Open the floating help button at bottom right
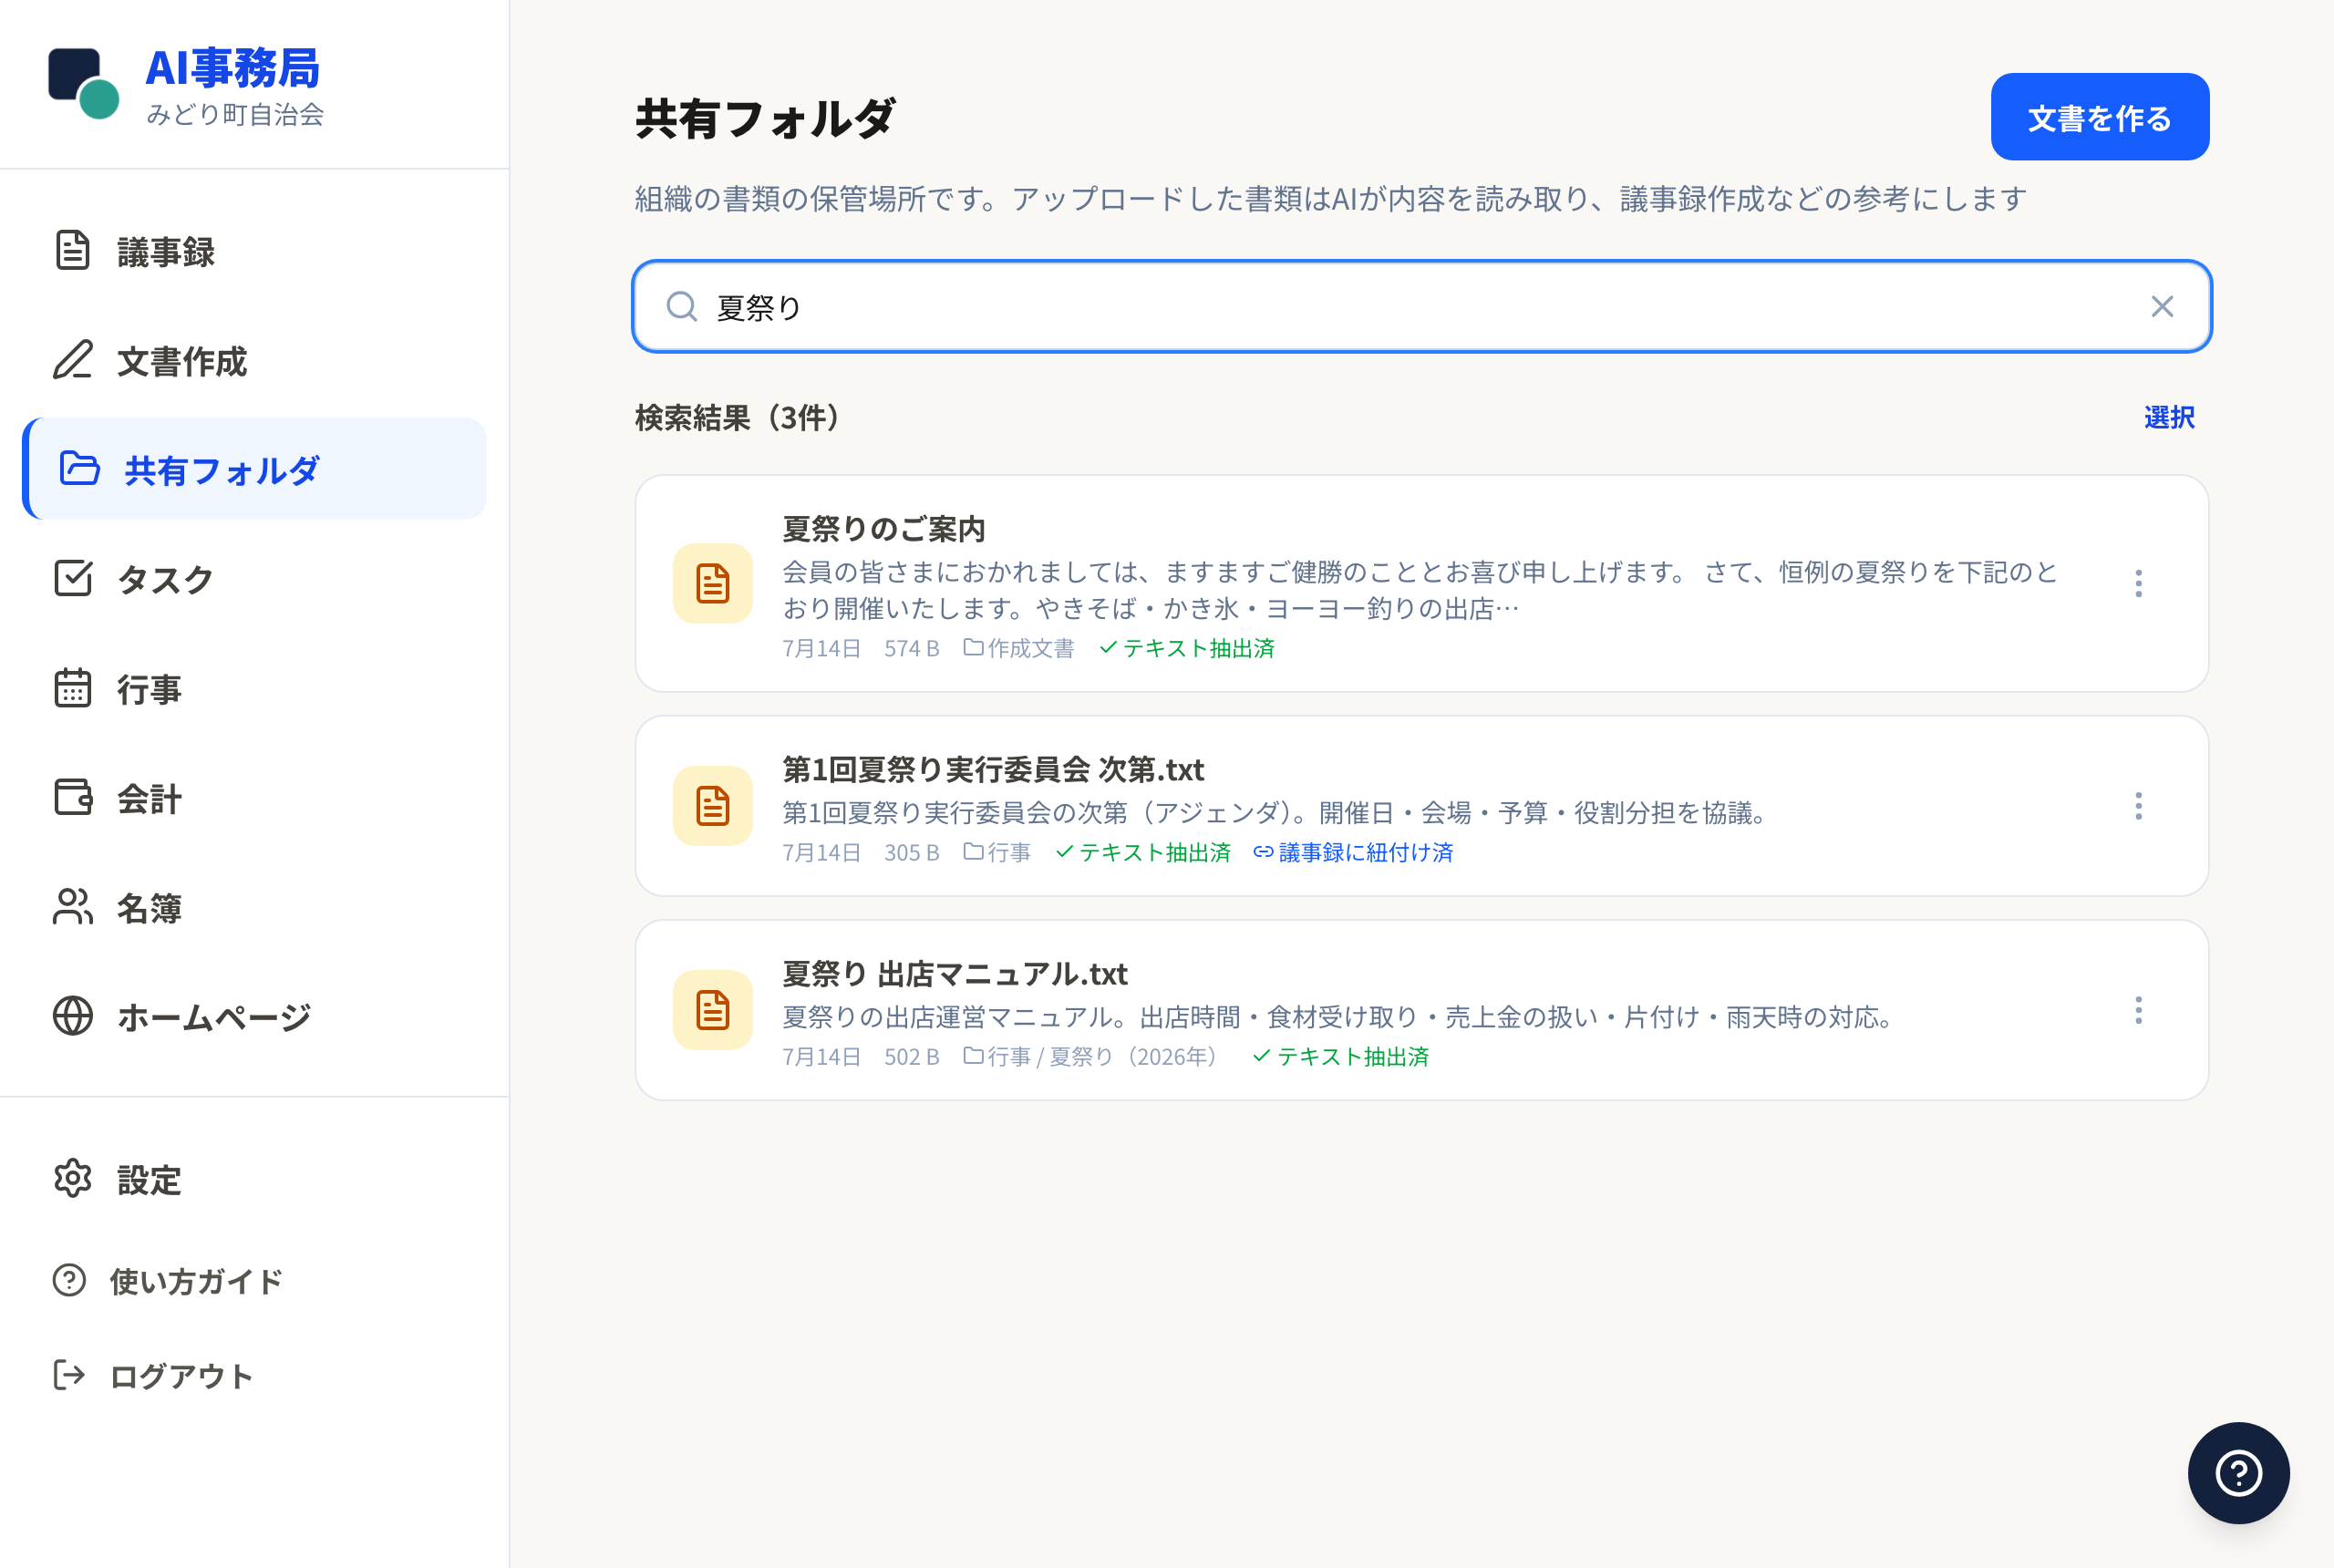 click(x=2238, y=1473)
